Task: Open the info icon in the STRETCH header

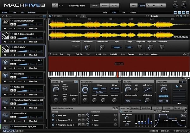Action: pyautogui.click(x=185, y=16)
